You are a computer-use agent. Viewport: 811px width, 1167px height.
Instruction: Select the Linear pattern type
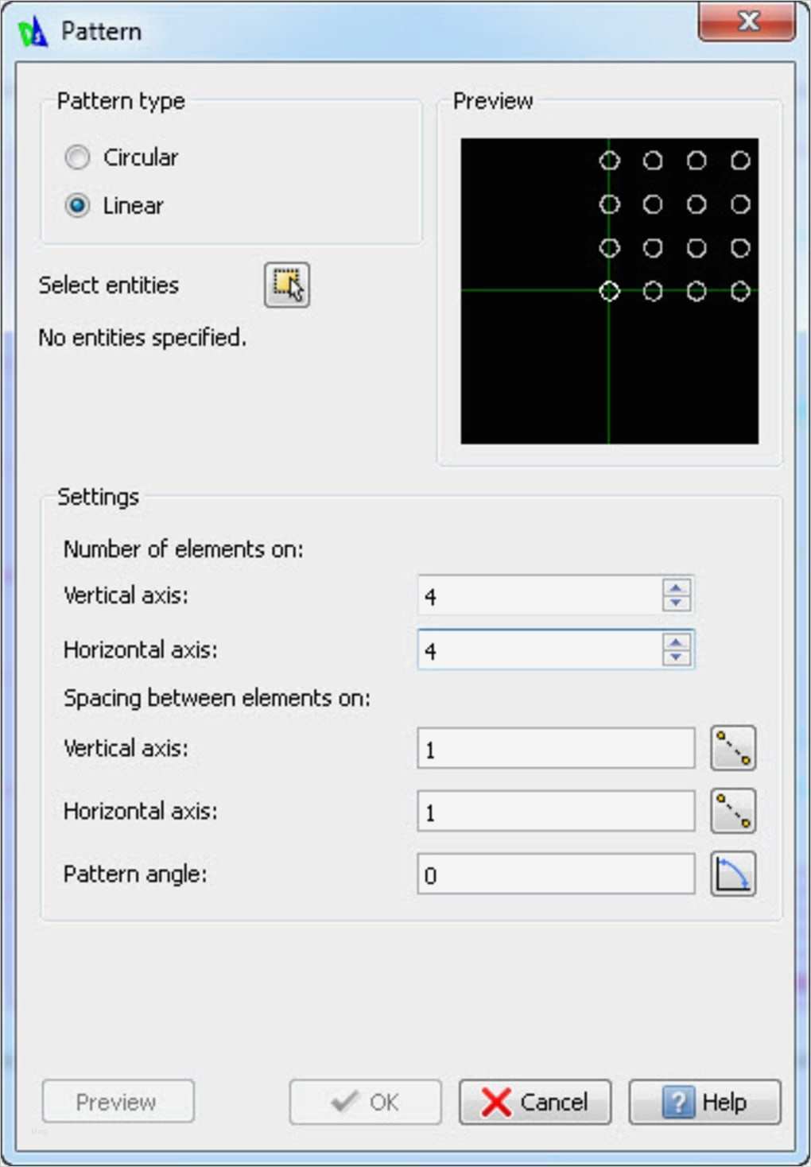(78, 206)
